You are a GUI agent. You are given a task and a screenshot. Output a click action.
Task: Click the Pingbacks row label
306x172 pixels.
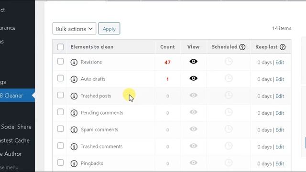click(92, 163)
